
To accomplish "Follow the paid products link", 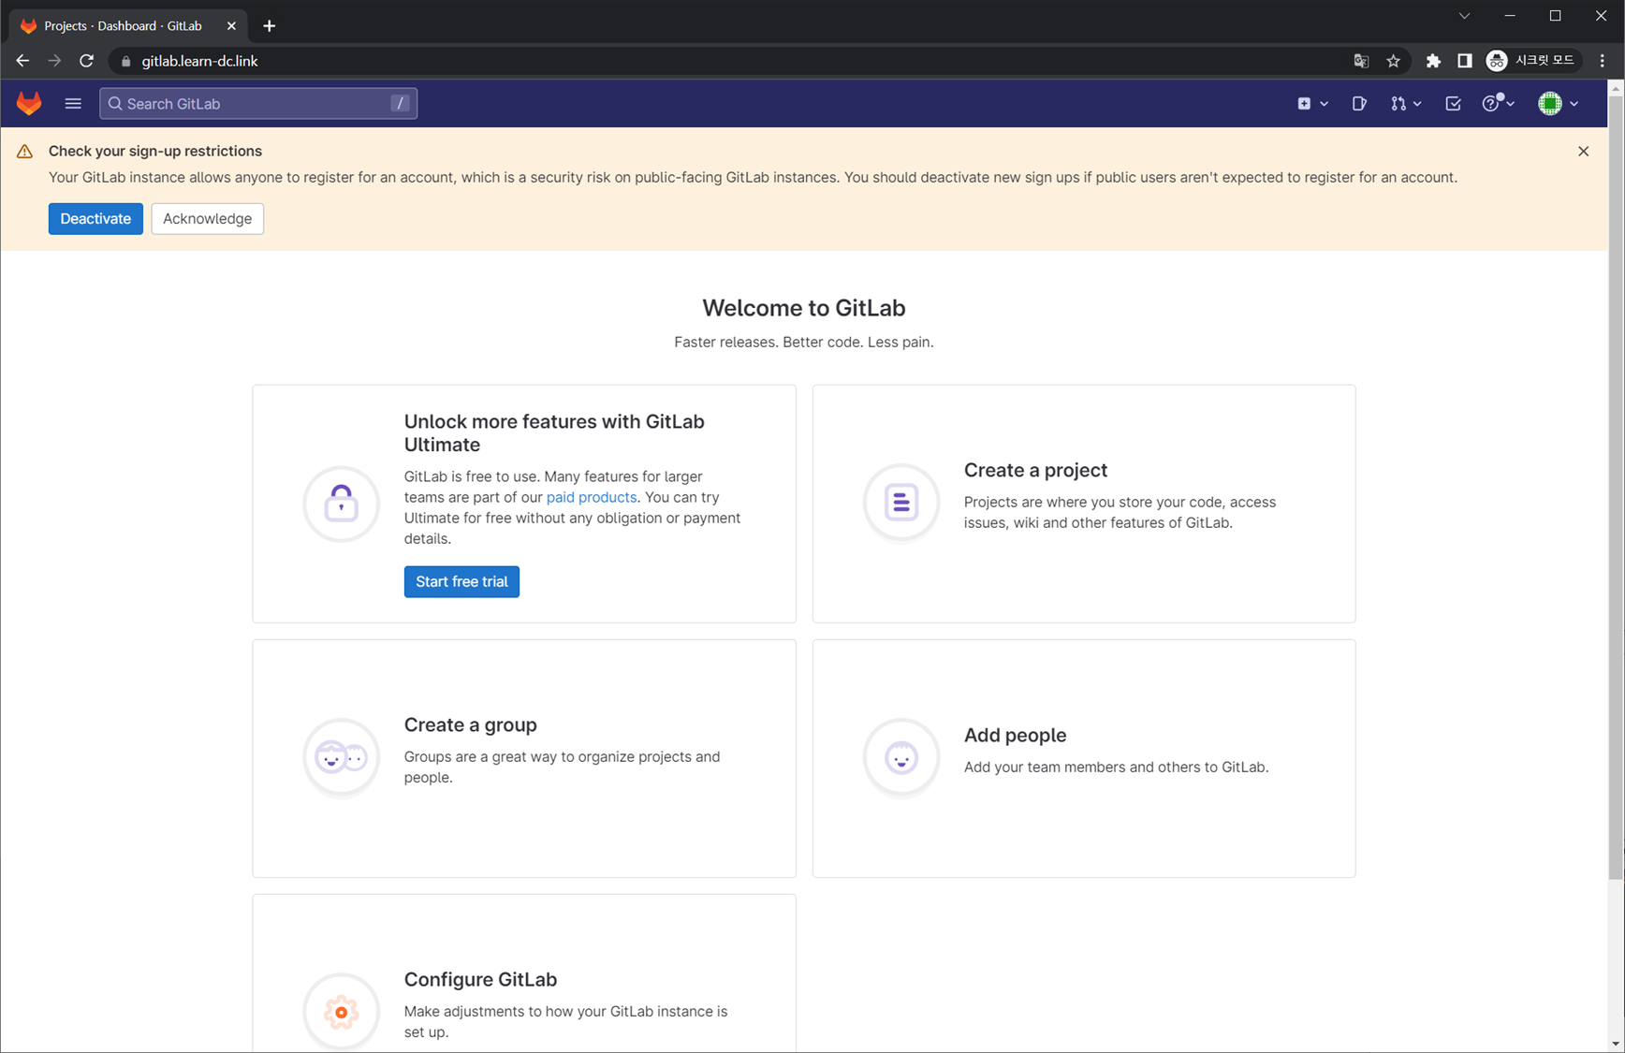I will tap(591, 497).
